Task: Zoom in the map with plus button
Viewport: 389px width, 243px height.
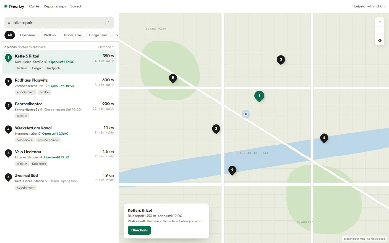Action: click(x=380, y=22)
